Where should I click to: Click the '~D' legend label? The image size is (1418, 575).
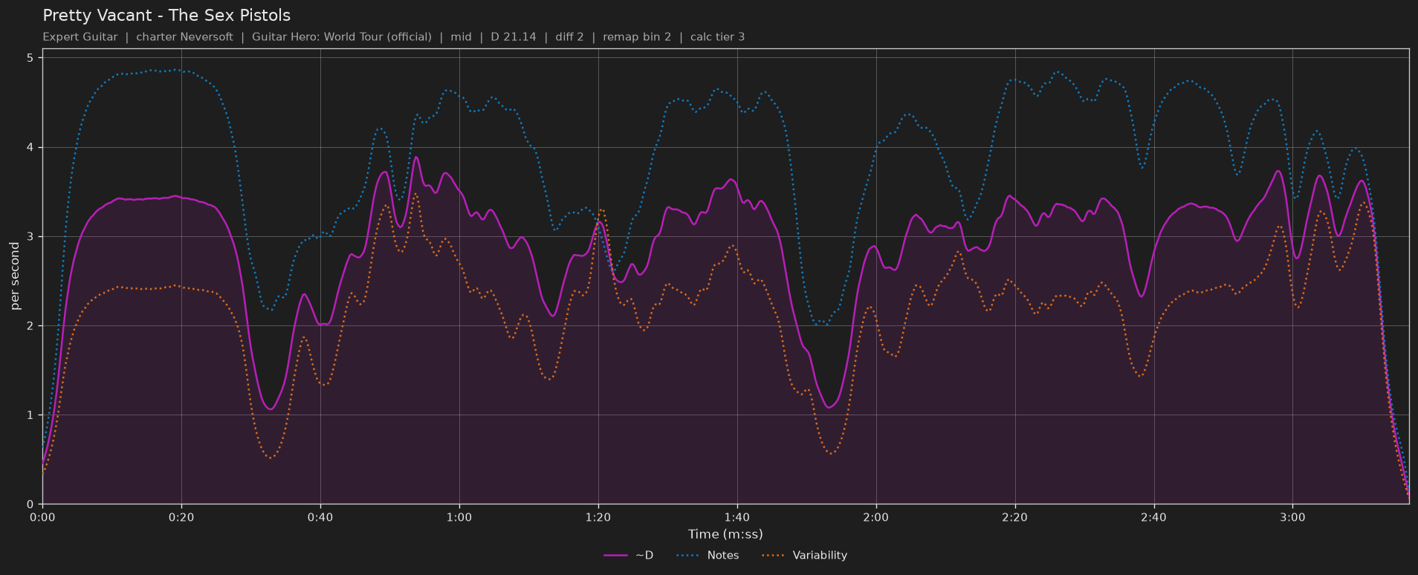pos(644,556)
